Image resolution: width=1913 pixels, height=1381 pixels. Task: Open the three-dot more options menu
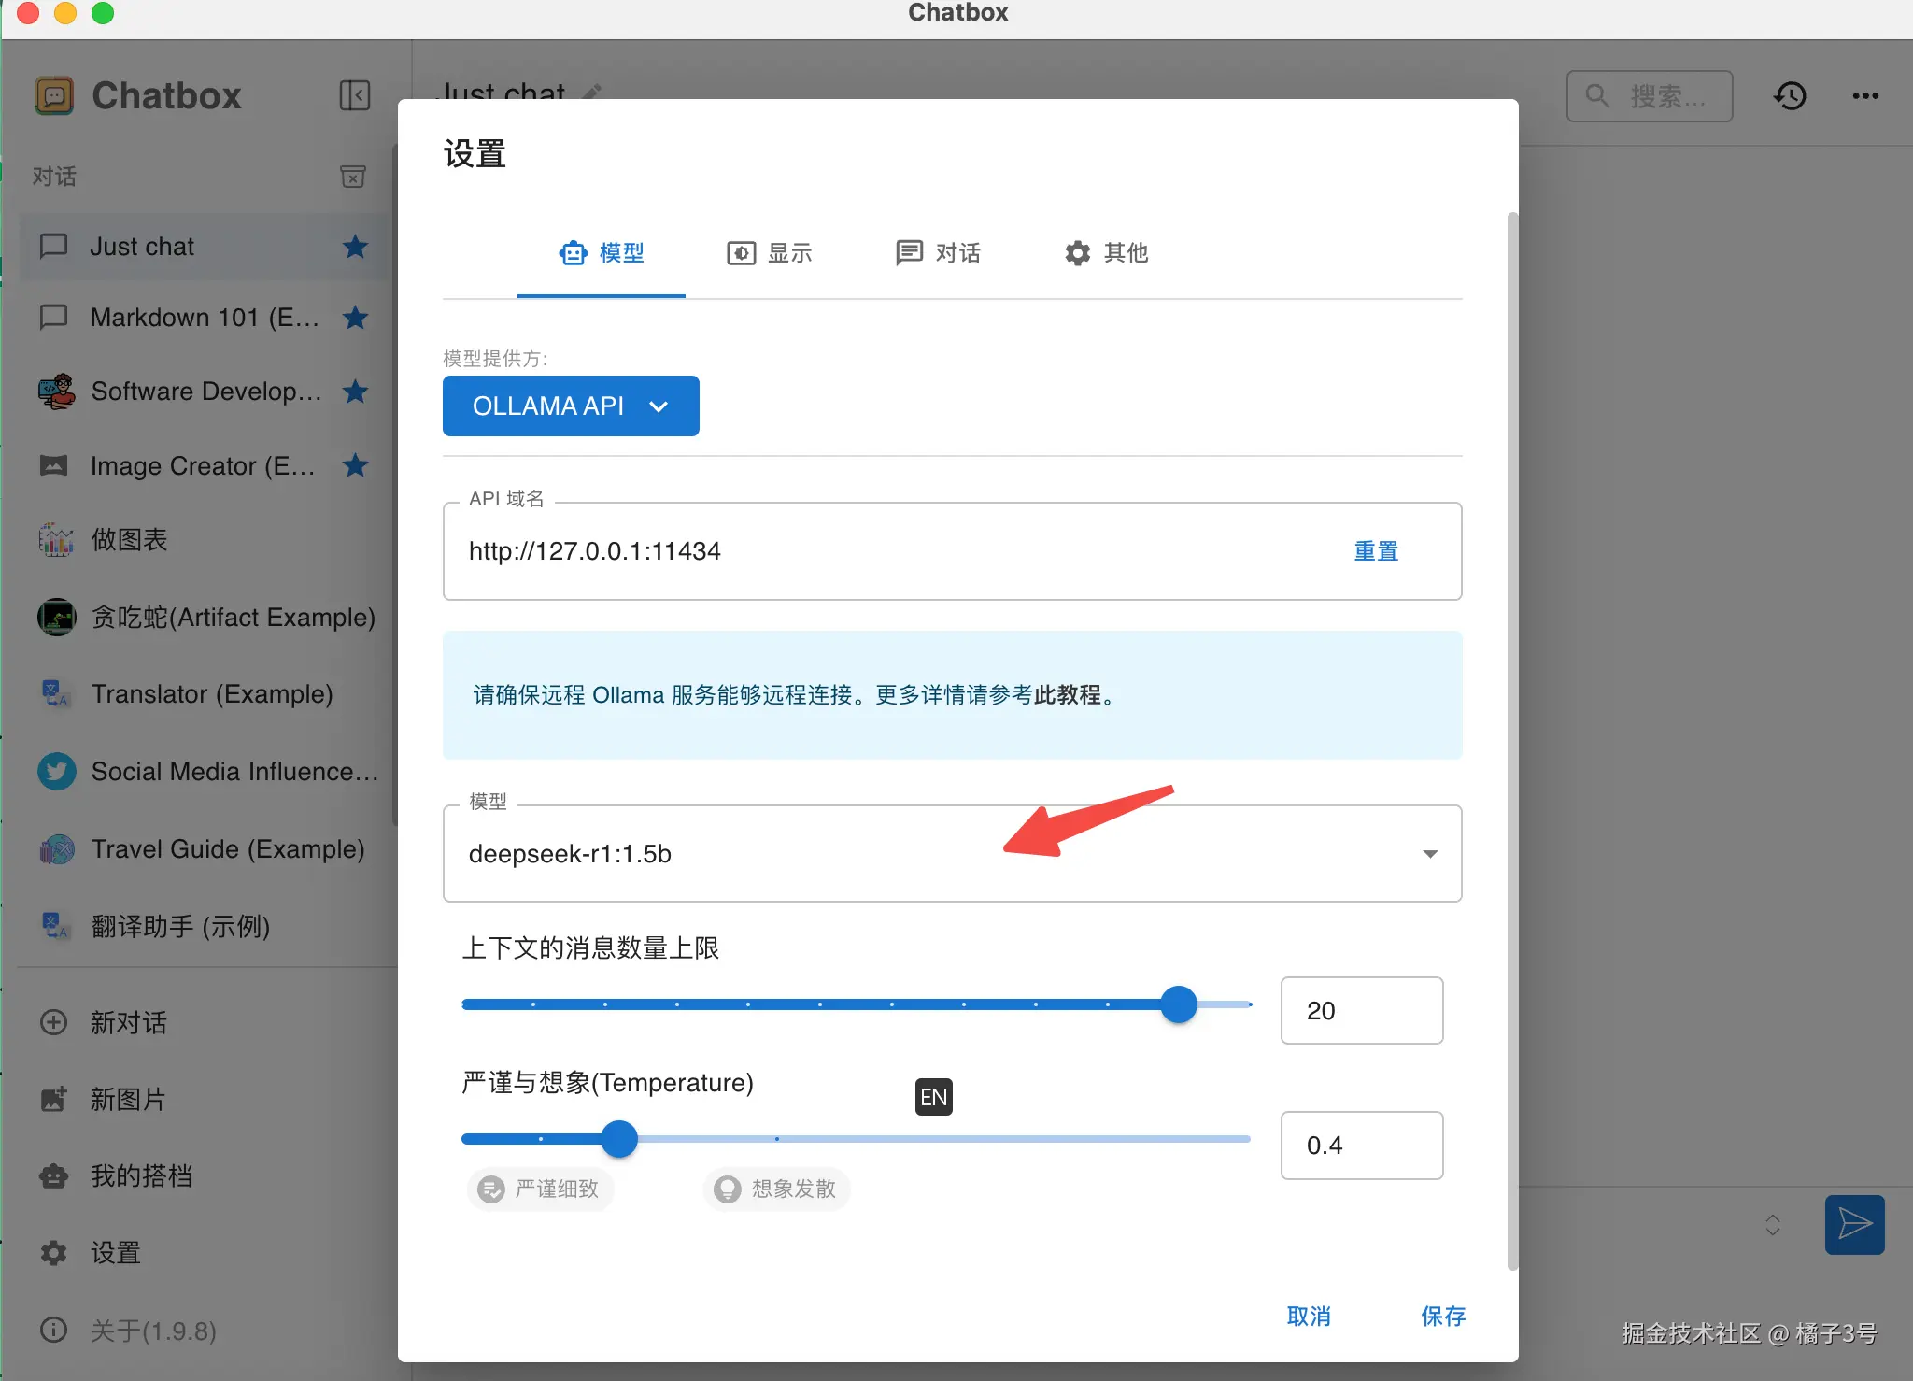tap(1865, 95)
